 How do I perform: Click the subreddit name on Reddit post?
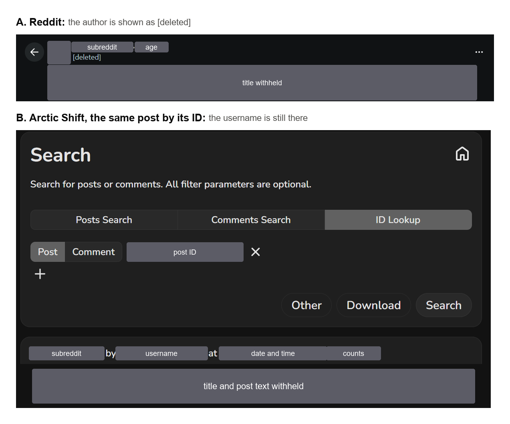(x=102, y=47)
